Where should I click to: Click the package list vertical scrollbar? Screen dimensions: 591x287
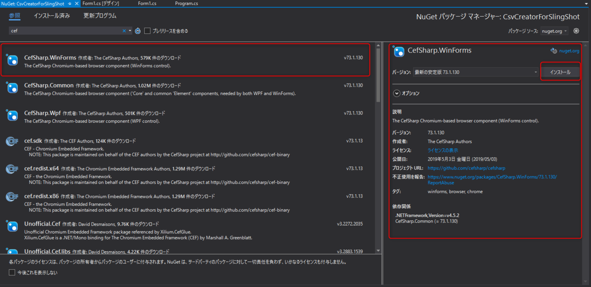(378, 147)
